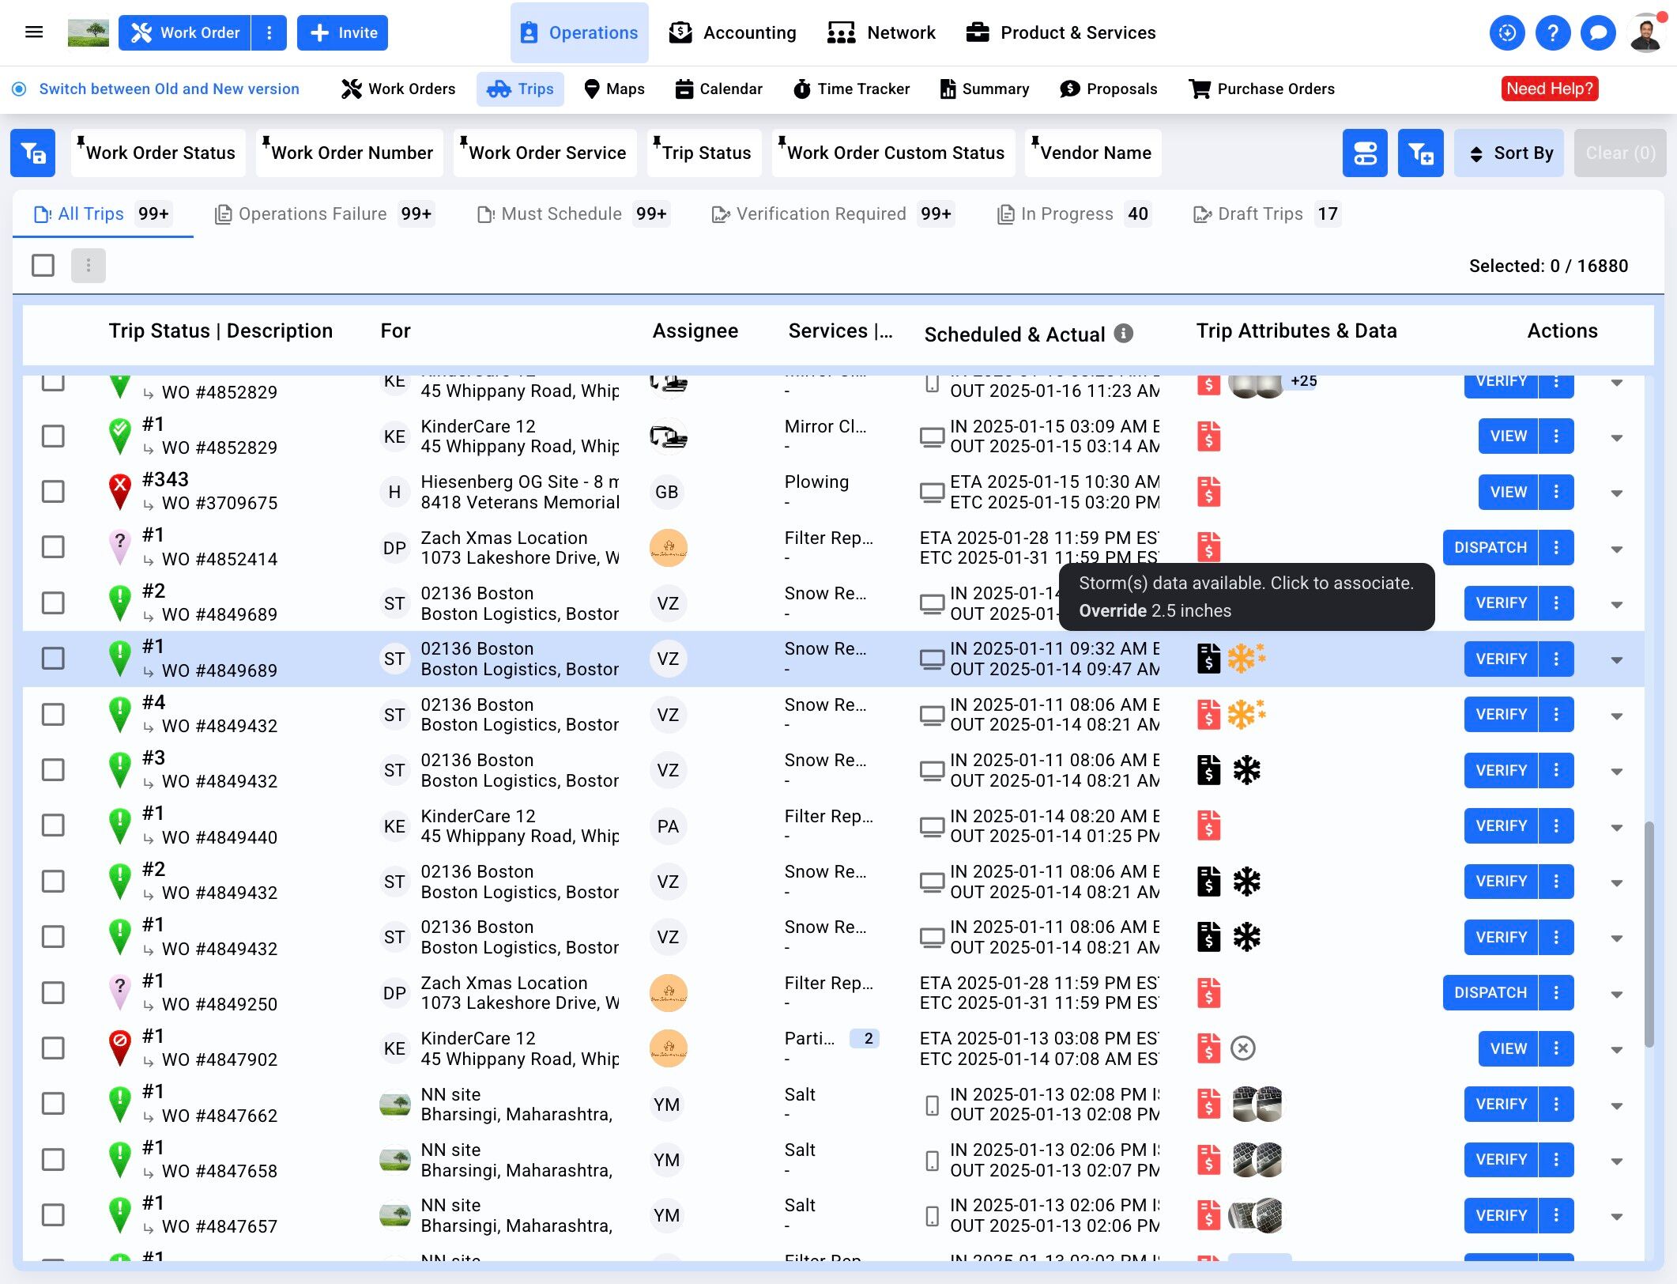Viewport: 1677px width, 1284px height.
Task: Click the vertical scrollbar of the trips table
Action: (x=1649, y=933)
